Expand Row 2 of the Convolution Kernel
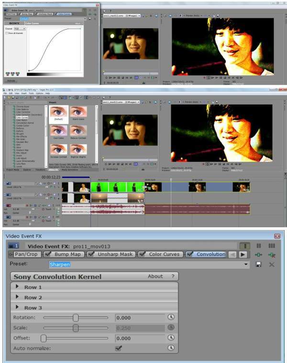Screen dimensions: 287x363 click(17, 297)
